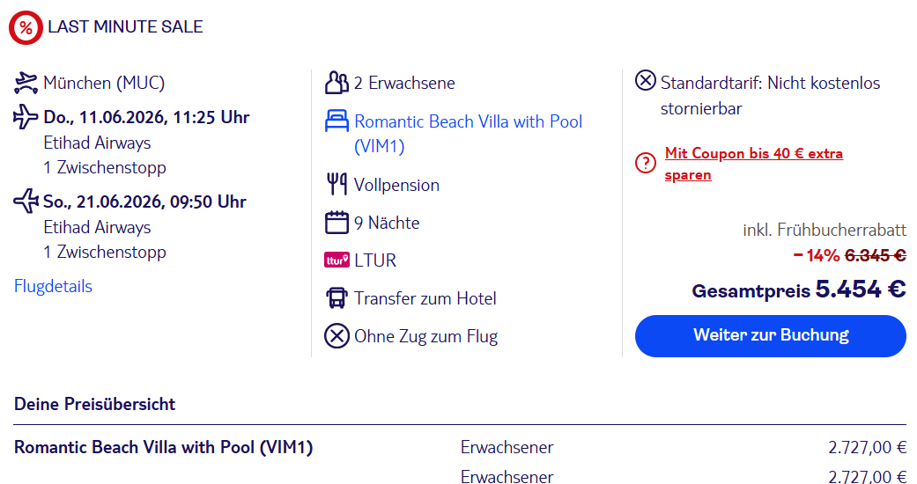Click the bus icon for Transfer zum Hotel
The height and width of the screenshot is (484, 917).
coord(336,298)
